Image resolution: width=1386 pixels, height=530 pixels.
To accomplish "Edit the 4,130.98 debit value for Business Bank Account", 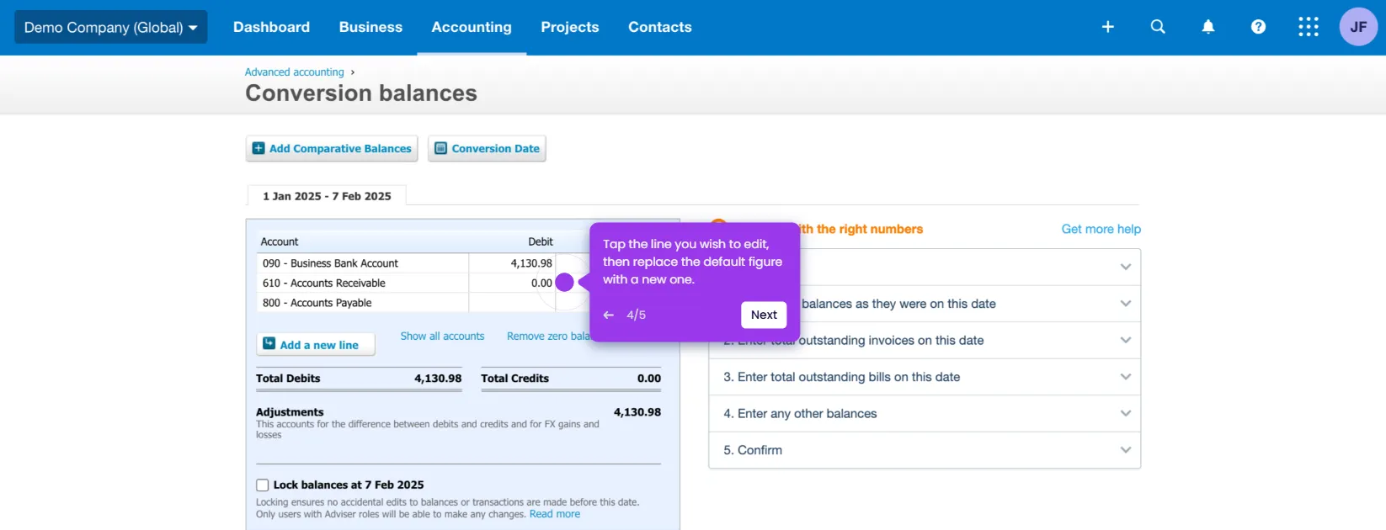I will pyautogui.click(x=512, y=263).
